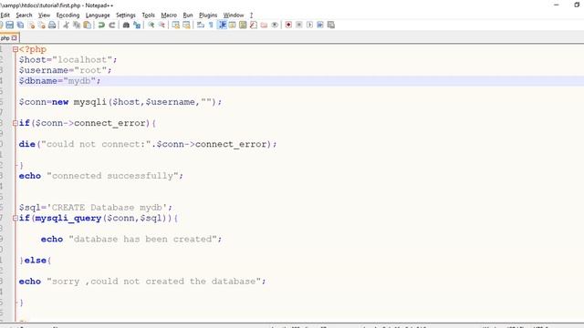Toggle synchronized horizontal scrolling icon
Viewport: 584px width, 328px height.
point(186,25)
